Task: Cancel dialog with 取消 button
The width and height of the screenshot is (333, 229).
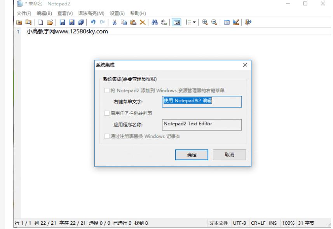Action: [x=229, y=155]
